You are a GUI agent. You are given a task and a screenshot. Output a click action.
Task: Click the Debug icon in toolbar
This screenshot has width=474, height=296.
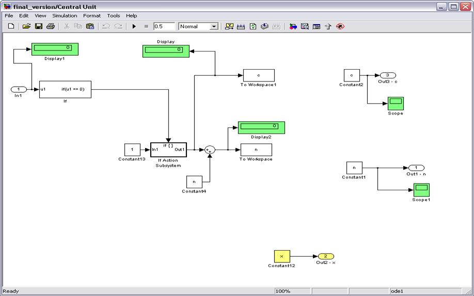(x=340, y=27)
